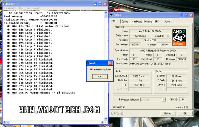Minimize the CPU-Z window
This screenshot has width=199, height=127.
(x=181, y=15)
